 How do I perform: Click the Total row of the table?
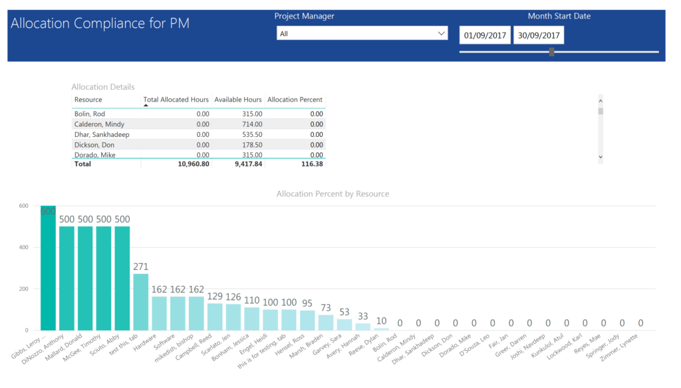pyautogui.click(x=166, y=164)
